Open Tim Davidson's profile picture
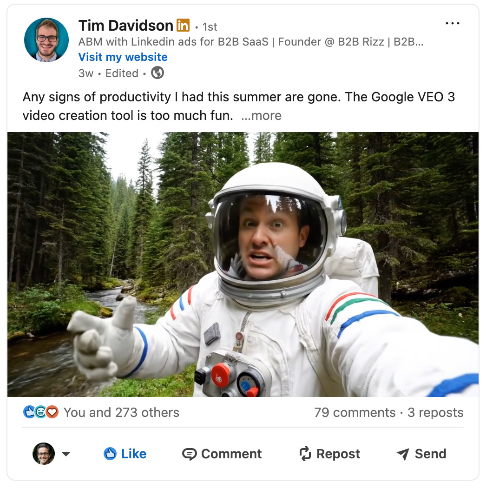This screenshot has width=486, height=489. click(46, 40)
